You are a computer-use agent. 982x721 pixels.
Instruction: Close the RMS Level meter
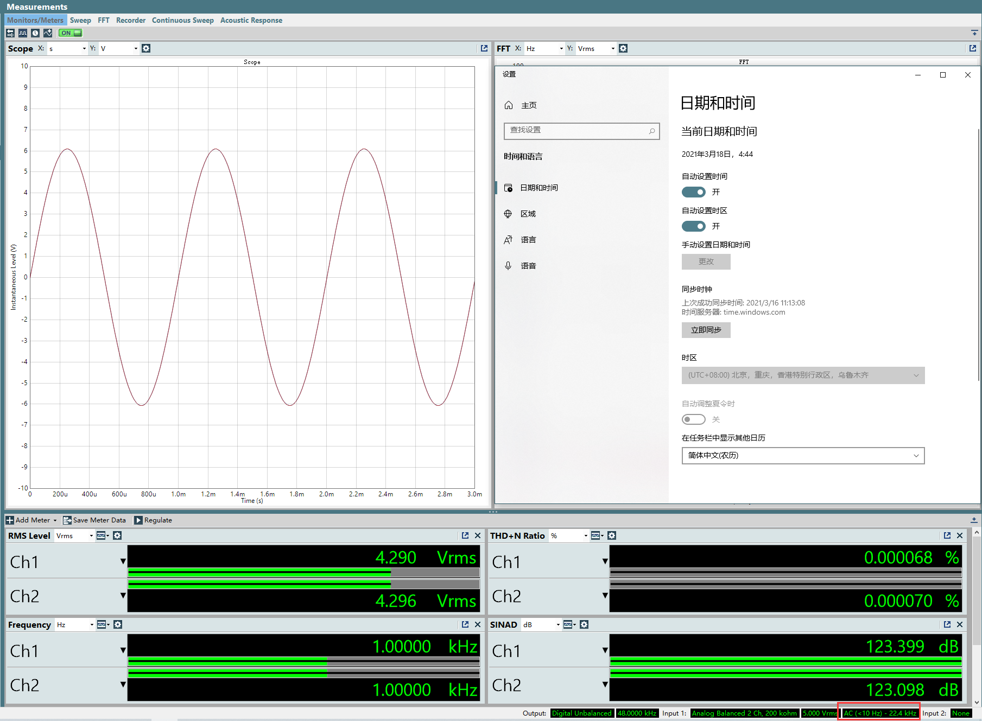tap(478, 535)
